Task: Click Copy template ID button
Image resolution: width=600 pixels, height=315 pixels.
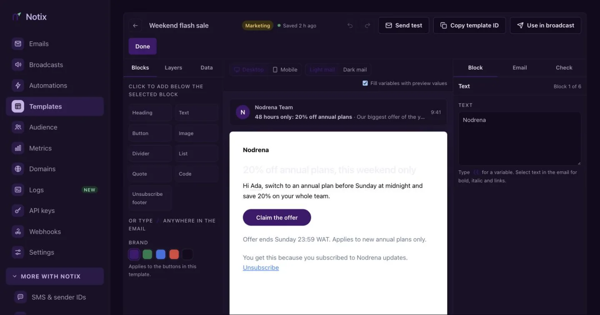Action: click(470, 25)
